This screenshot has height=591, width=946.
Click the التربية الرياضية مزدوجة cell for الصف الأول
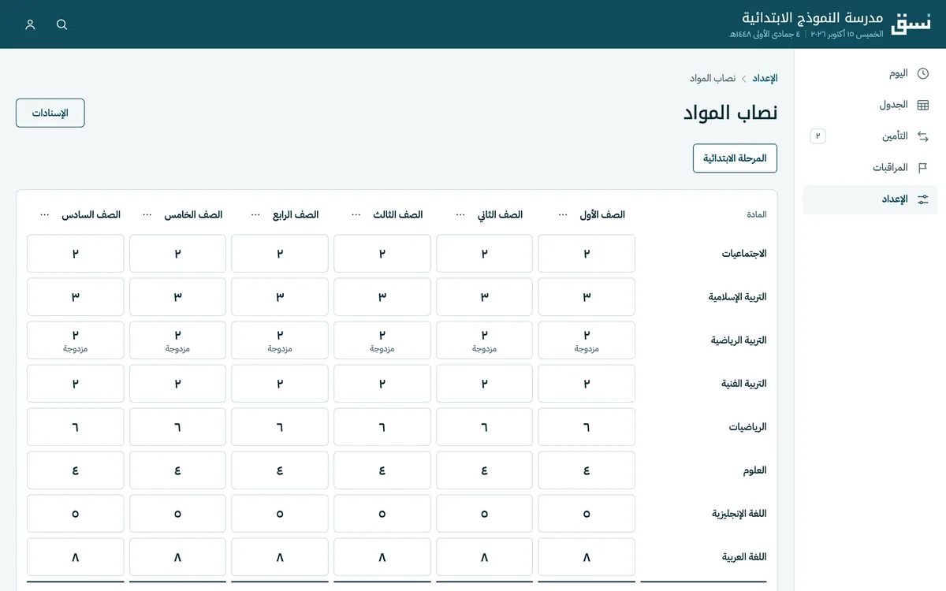tap(587, 340)
